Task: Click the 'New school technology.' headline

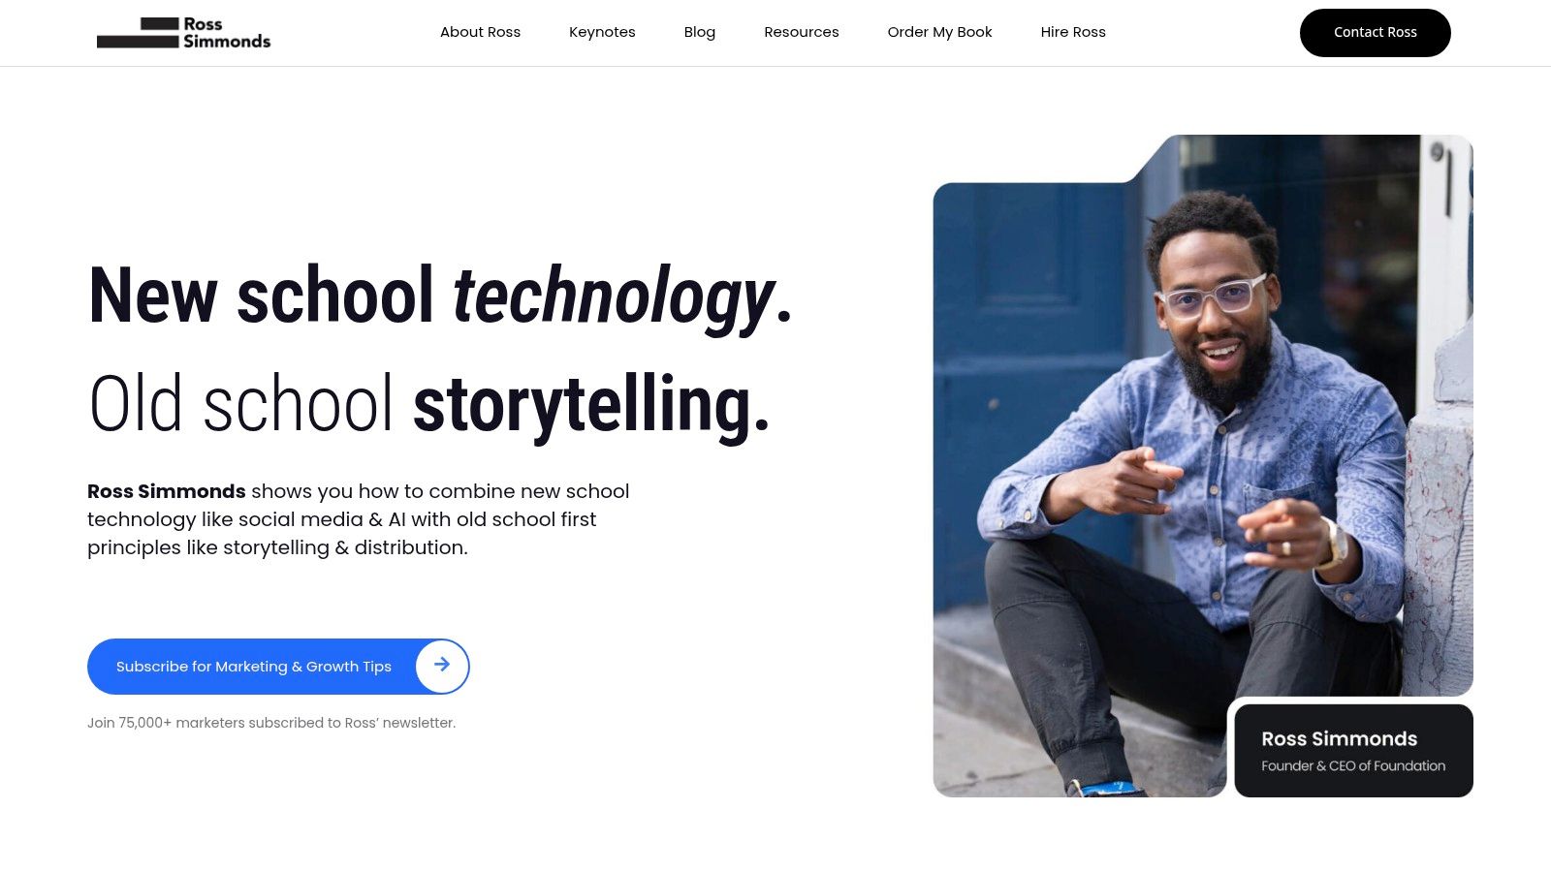Action: pyautogui.click(x=441, y=296)
